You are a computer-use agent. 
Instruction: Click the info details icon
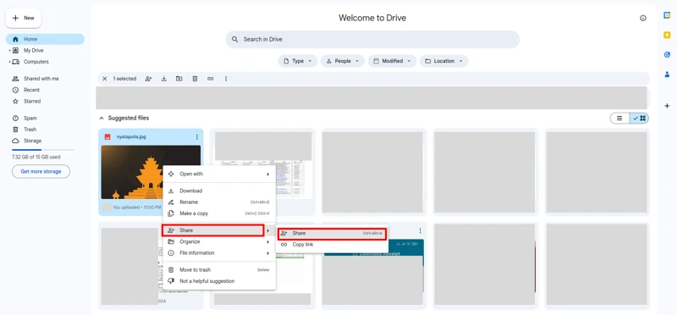click(643, 18)
